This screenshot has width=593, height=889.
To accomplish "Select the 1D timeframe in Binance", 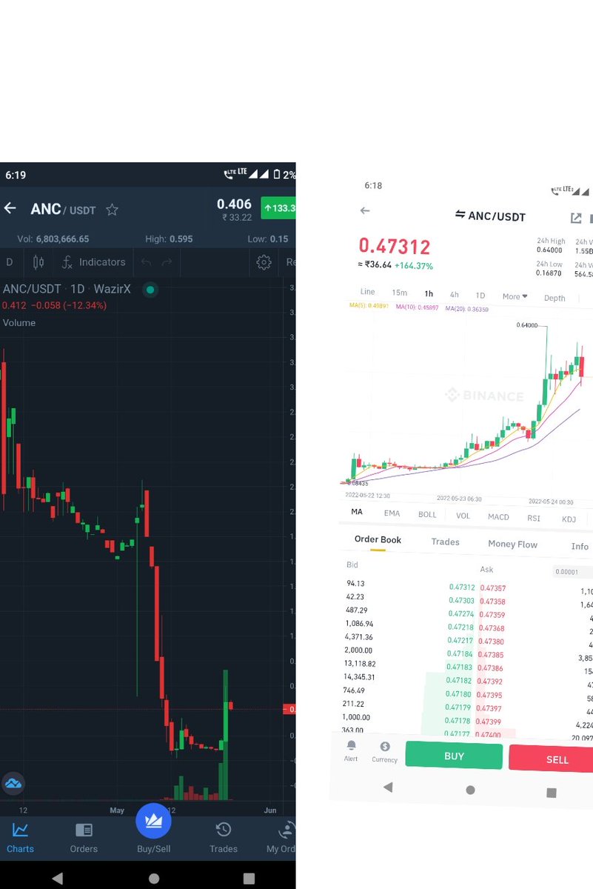I will [480, 296].
